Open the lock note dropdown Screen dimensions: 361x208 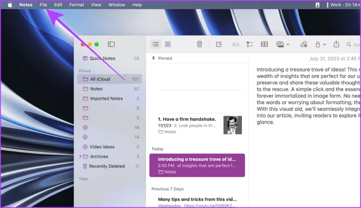tap(320, 44)
